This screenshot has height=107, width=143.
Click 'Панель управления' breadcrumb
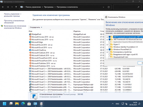tap(33, 7)
